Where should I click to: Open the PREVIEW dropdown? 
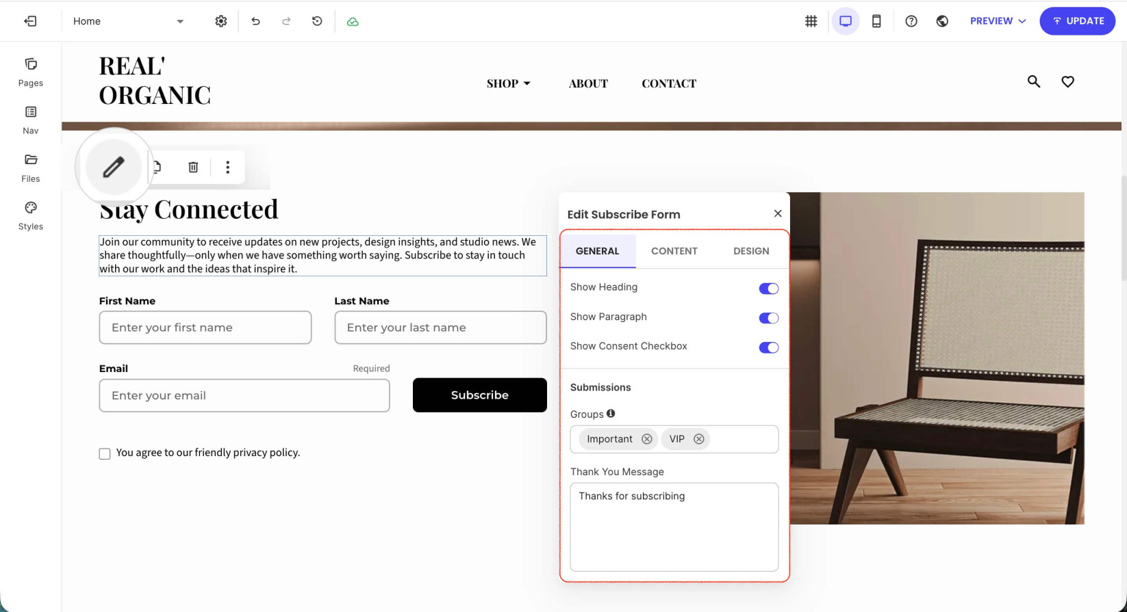[x=998, y=21]
